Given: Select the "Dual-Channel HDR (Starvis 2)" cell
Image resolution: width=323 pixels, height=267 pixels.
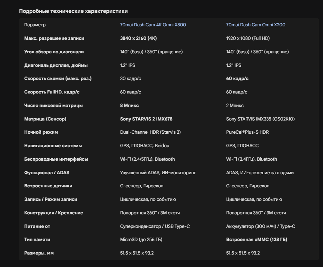Looking at the screenshot, I should [150, 132].
